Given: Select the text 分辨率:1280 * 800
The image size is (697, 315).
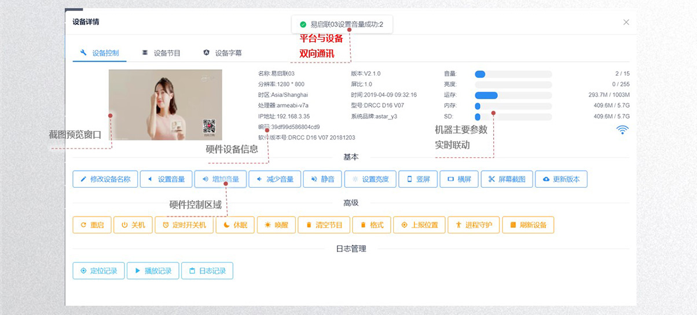Looking at the screenshot, I should tap(281, 84).
